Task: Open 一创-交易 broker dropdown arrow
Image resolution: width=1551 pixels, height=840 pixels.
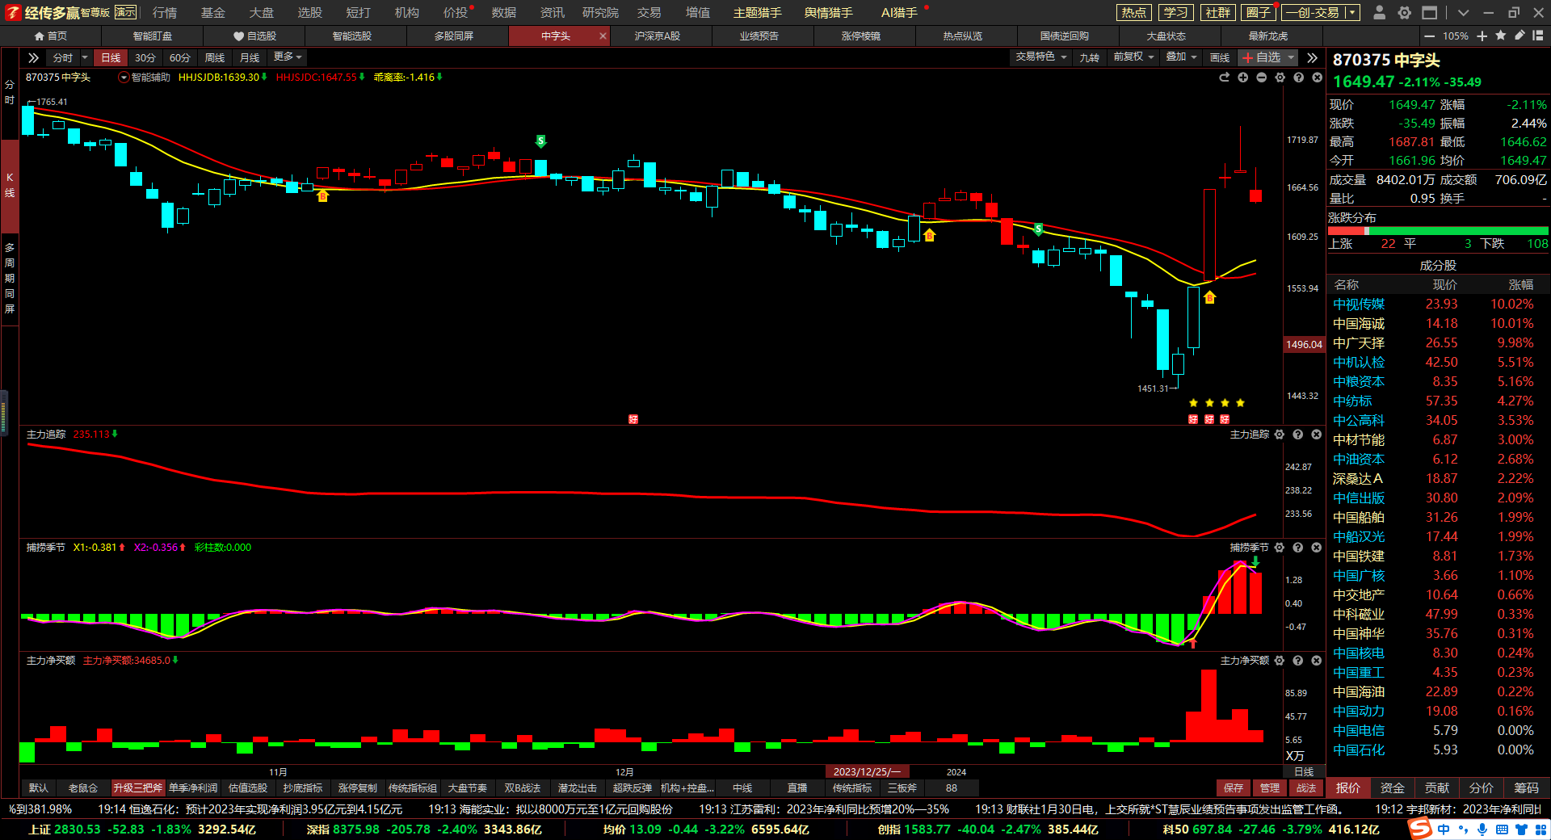Action: pyautogui.click(x=1352, y=13)
